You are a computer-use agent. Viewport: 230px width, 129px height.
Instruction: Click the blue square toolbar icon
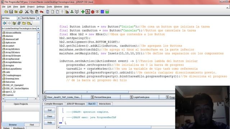pos(102,12)
